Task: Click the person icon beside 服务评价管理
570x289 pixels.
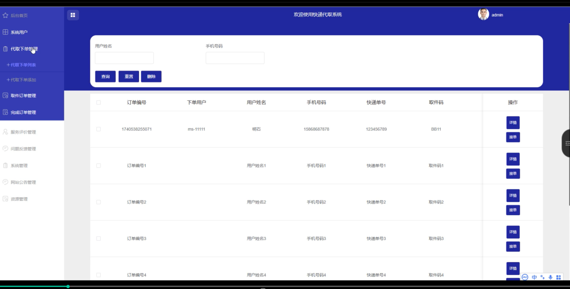Action: [5, 132]
